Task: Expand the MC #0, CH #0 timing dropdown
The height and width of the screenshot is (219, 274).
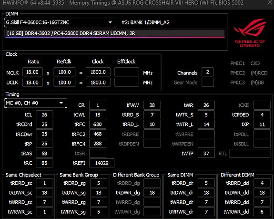Action: tap(36, 103)
